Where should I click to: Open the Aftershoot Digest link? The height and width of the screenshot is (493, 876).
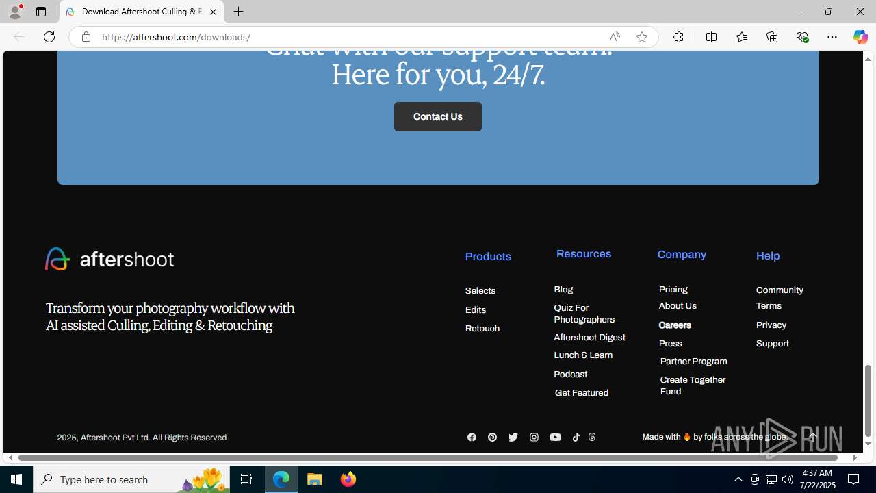(589, 338)
